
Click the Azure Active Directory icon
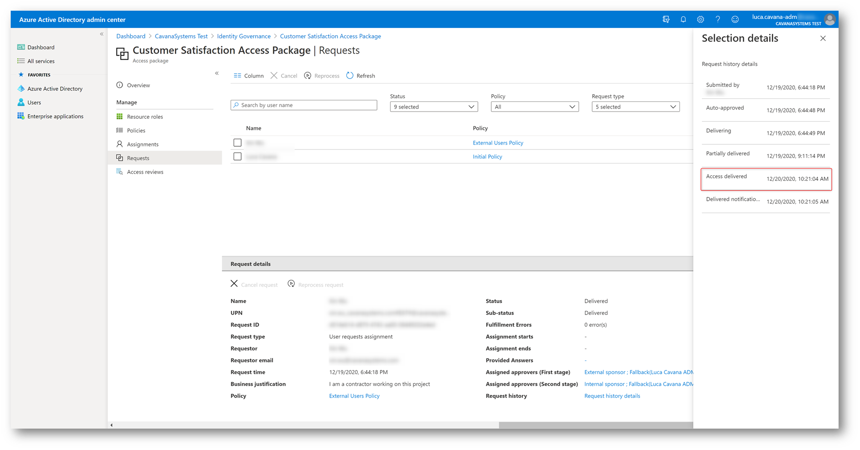click(21, 88)
